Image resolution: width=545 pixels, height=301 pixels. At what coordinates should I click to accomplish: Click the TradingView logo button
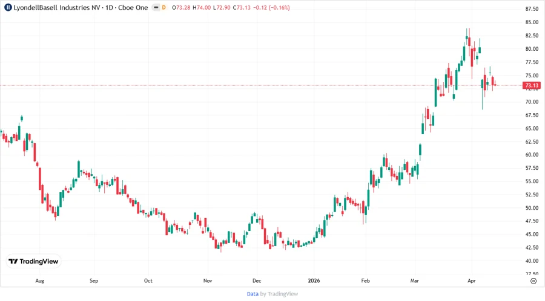(33, 261)
